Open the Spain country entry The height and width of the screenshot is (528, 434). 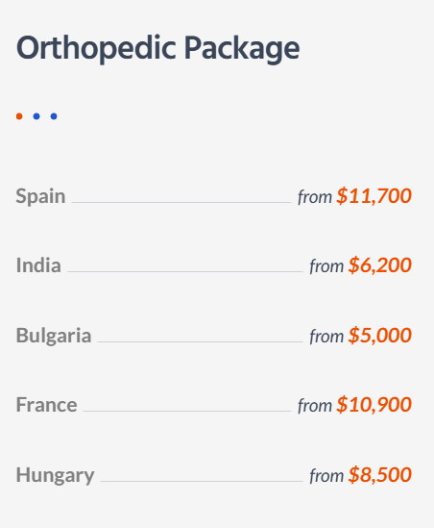[x=40, y=196]
